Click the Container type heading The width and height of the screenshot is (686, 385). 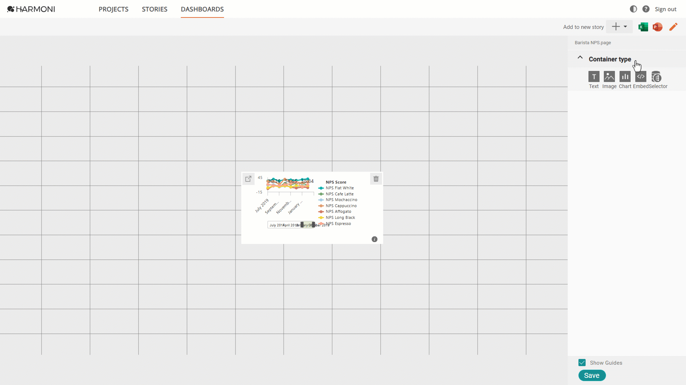610,59
